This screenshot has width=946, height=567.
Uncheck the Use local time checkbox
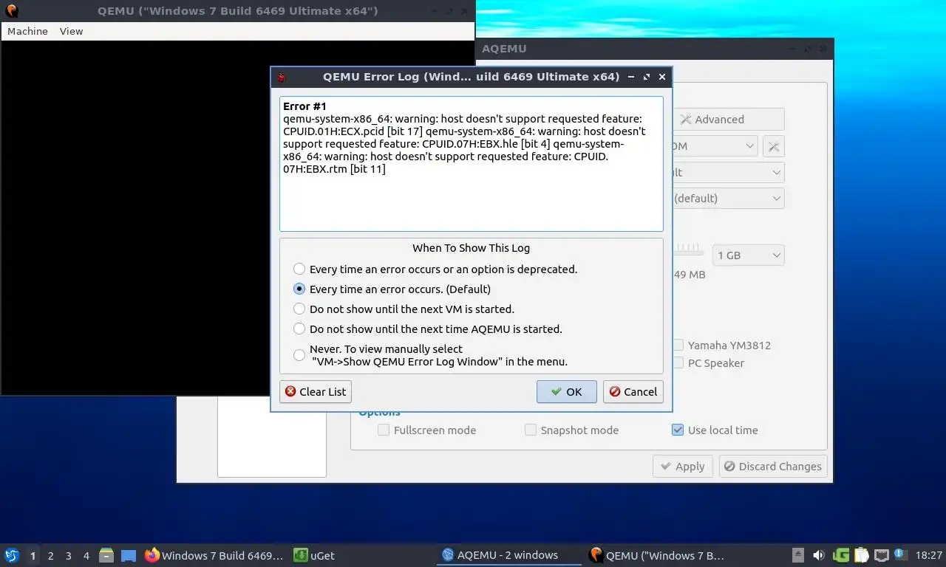click(x=678, y=430)
